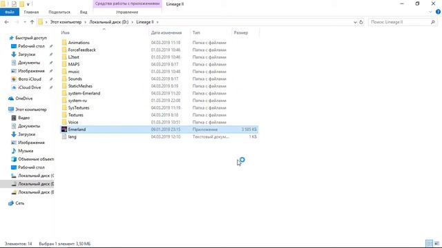Viewport: 442px width, 248px height.
Task: Select the ForceFeedback folder icon
Action: [64, 50]
